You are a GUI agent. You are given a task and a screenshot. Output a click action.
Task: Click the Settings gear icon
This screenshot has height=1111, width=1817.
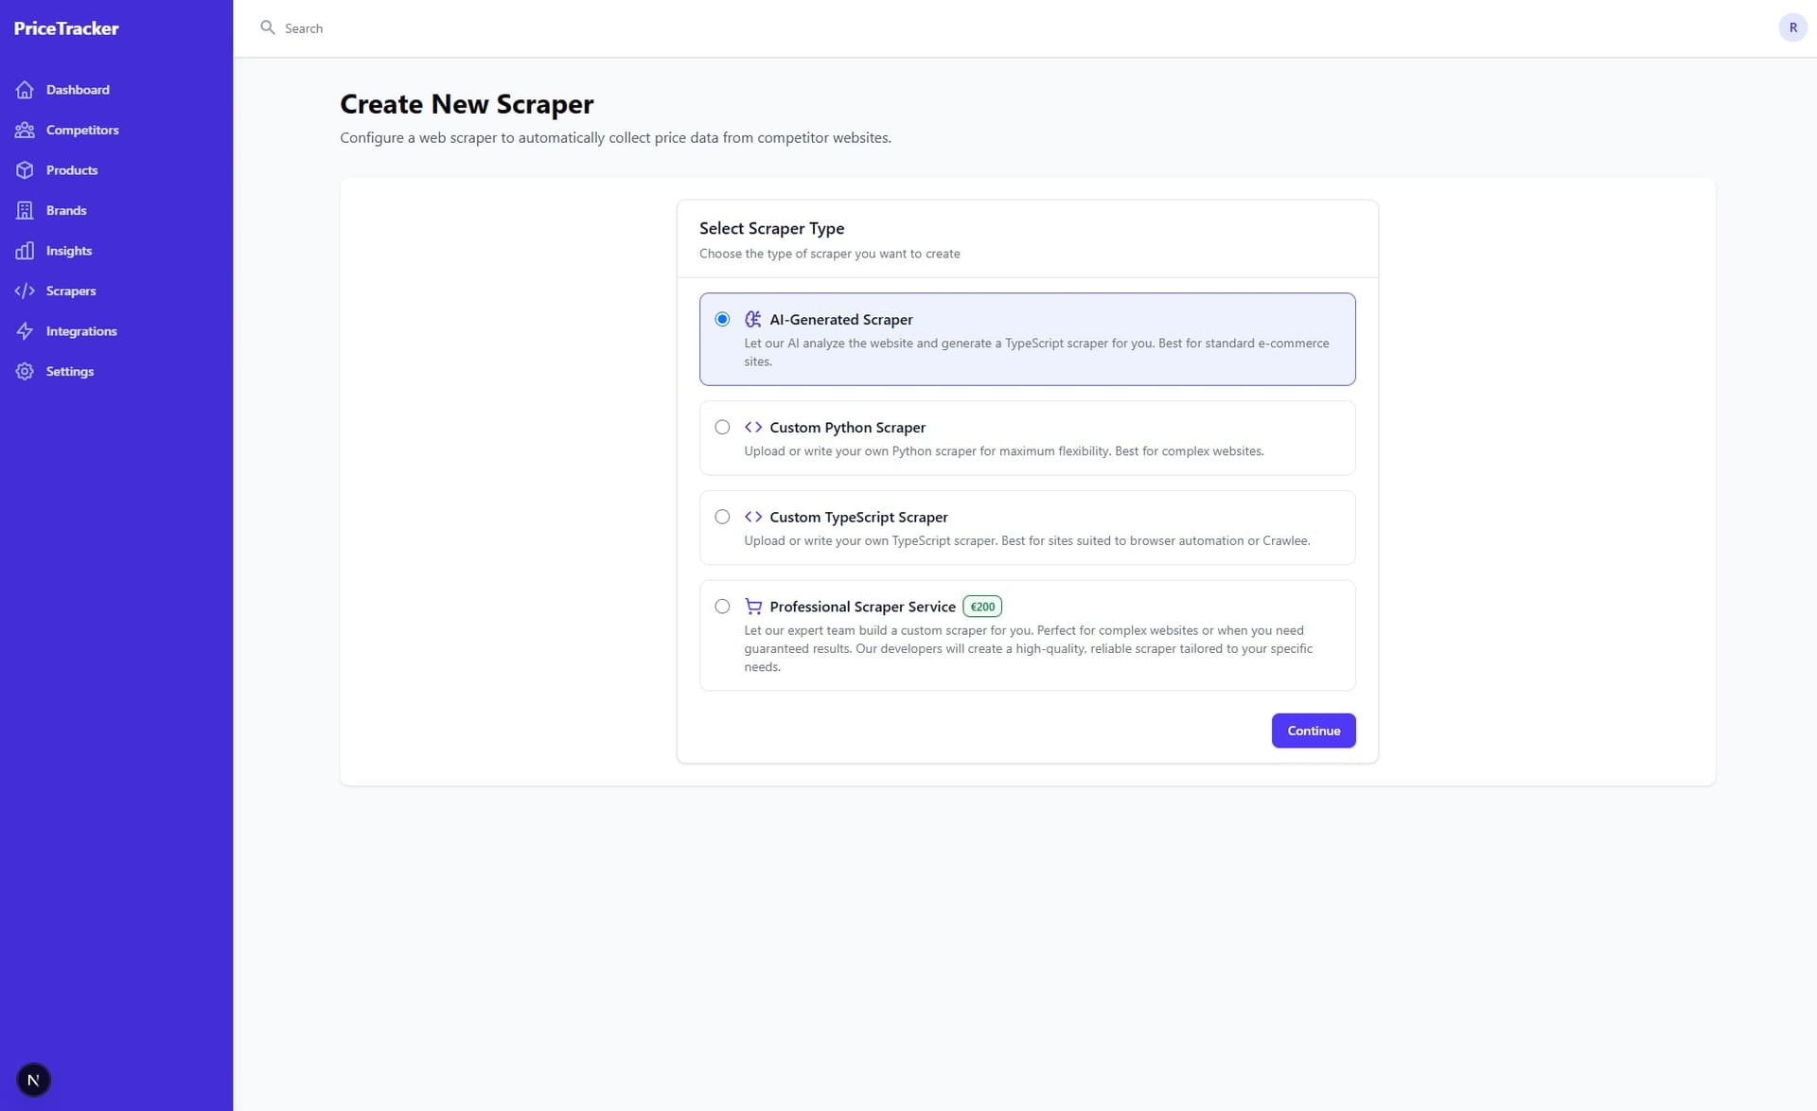(x=25, y=371)
